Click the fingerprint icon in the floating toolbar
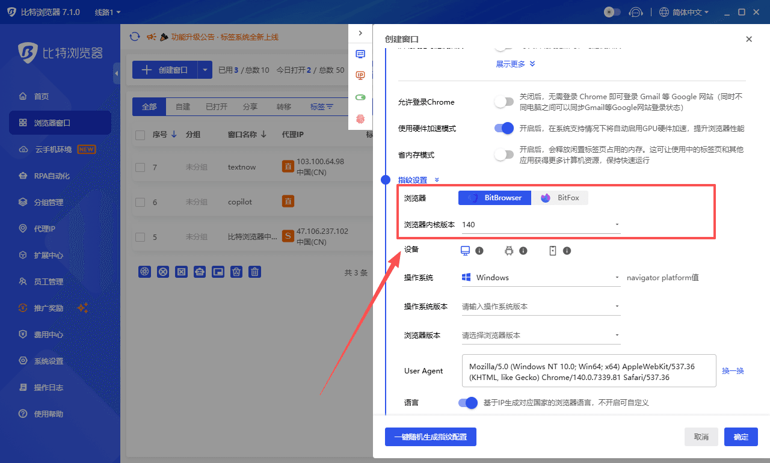 pyautogui.click(x=360, y=119)
